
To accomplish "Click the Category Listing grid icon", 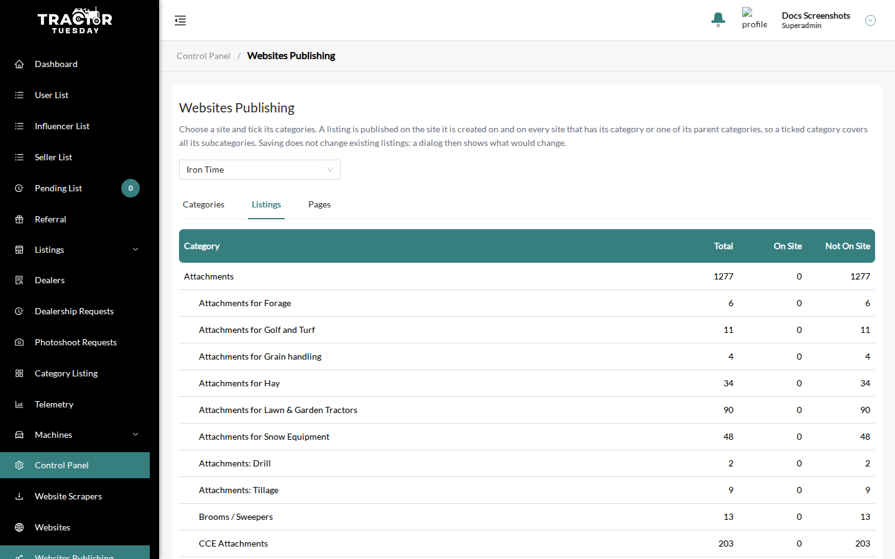I will point(19,373).
